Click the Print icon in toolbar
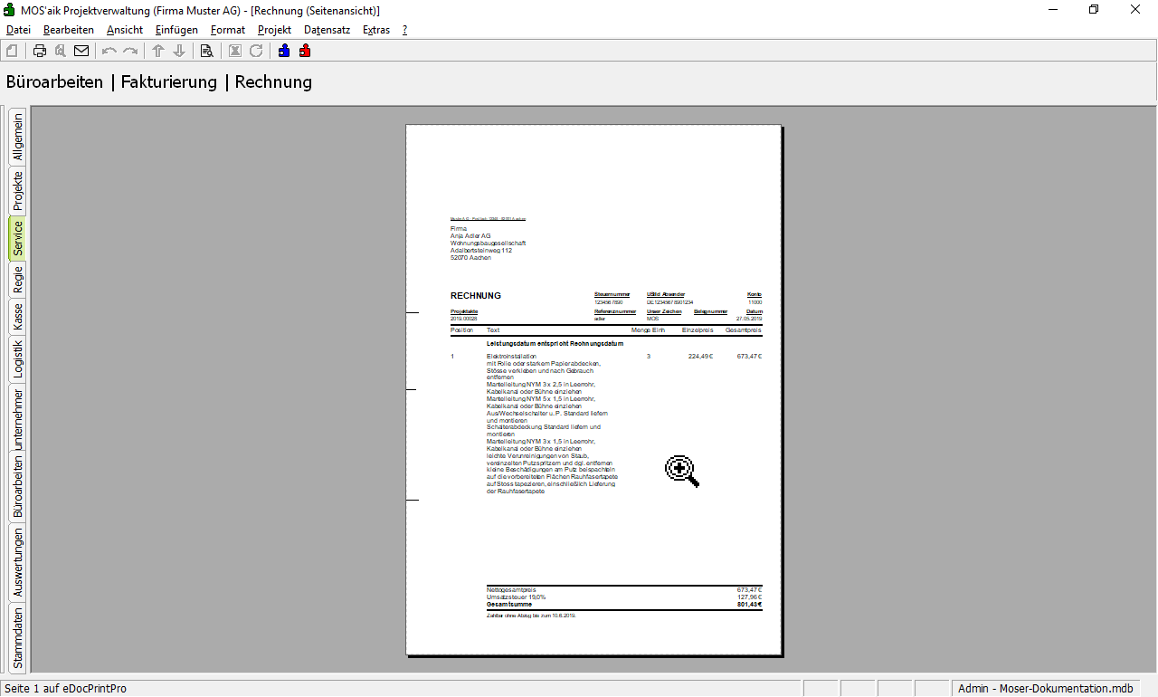1158x697 pixels. (40, 51)
